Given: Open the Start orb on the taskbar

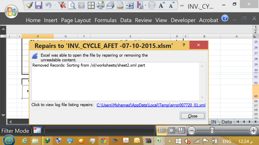Looking at the screenshot, I should point(9,140).
